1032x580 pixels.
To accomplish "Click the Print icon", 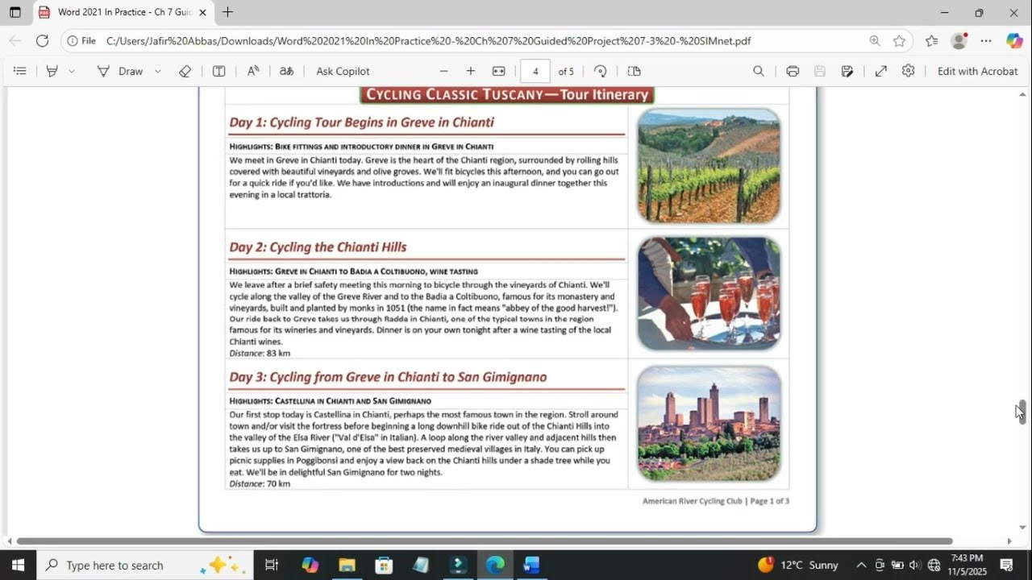I will click(793, 71).
